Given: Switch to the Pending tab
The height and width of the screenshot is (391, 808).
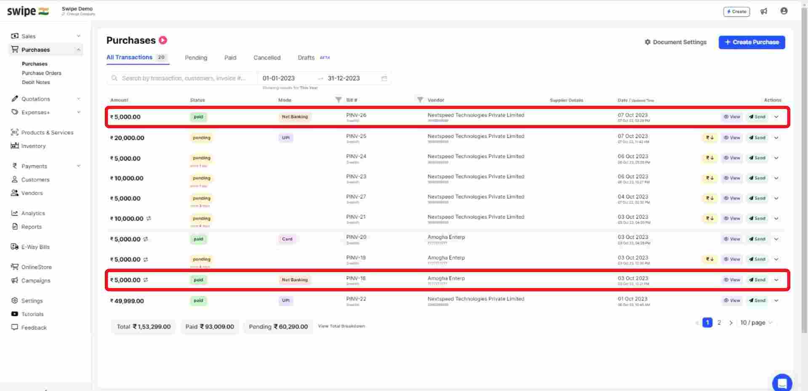Looking at the screenshot, I should (x=196, y=58).
